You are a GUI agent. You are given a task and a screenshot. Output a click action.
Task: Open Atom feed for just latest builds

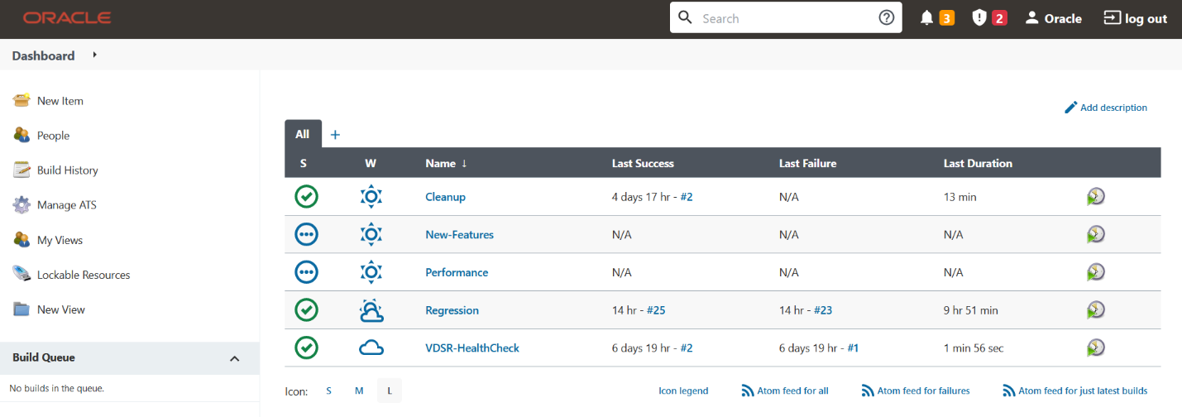[1075, 391]
